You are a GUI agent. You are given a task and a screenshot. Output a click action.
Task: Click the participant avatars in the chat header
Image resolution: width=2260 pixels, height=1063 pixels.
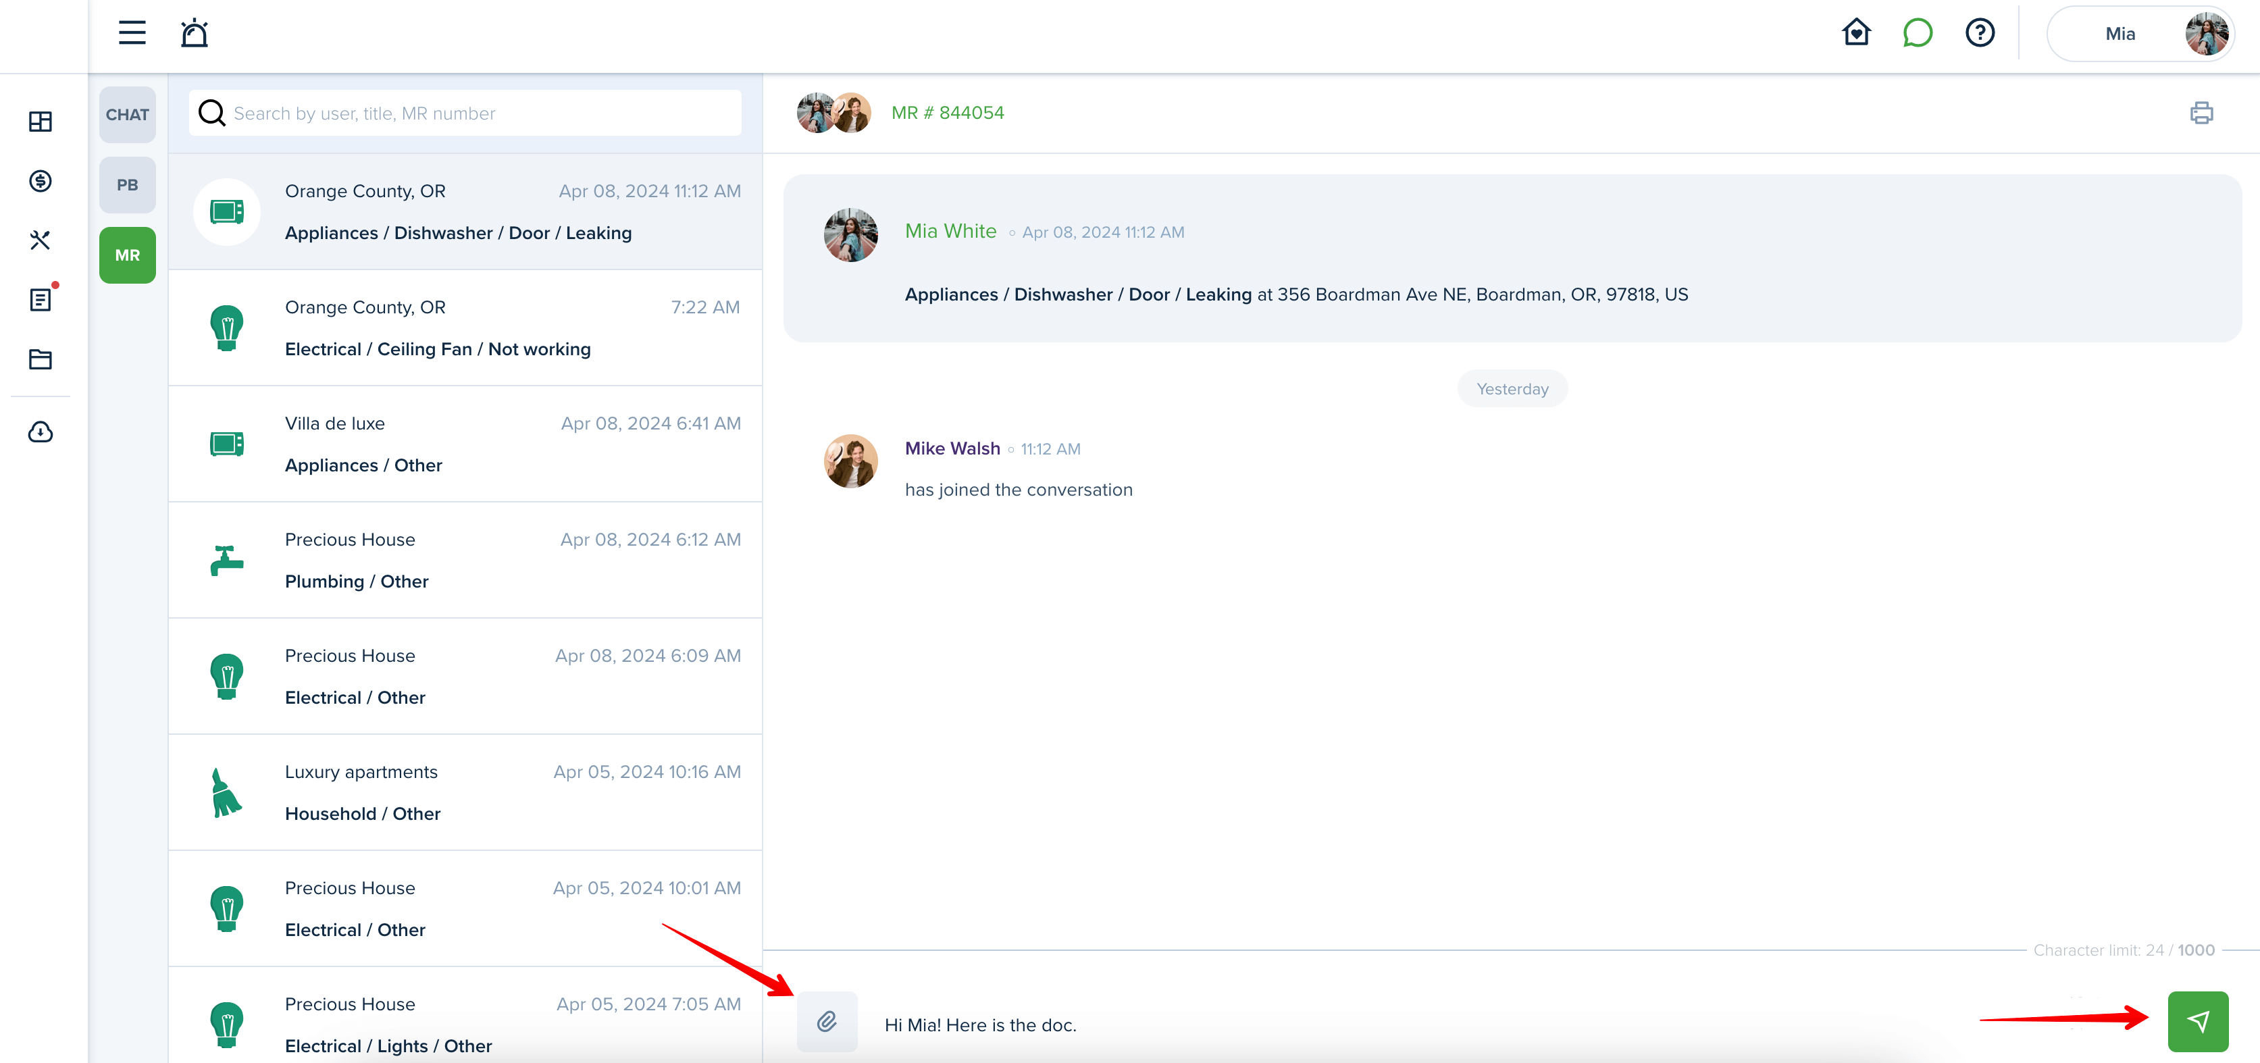pos(833,112)
